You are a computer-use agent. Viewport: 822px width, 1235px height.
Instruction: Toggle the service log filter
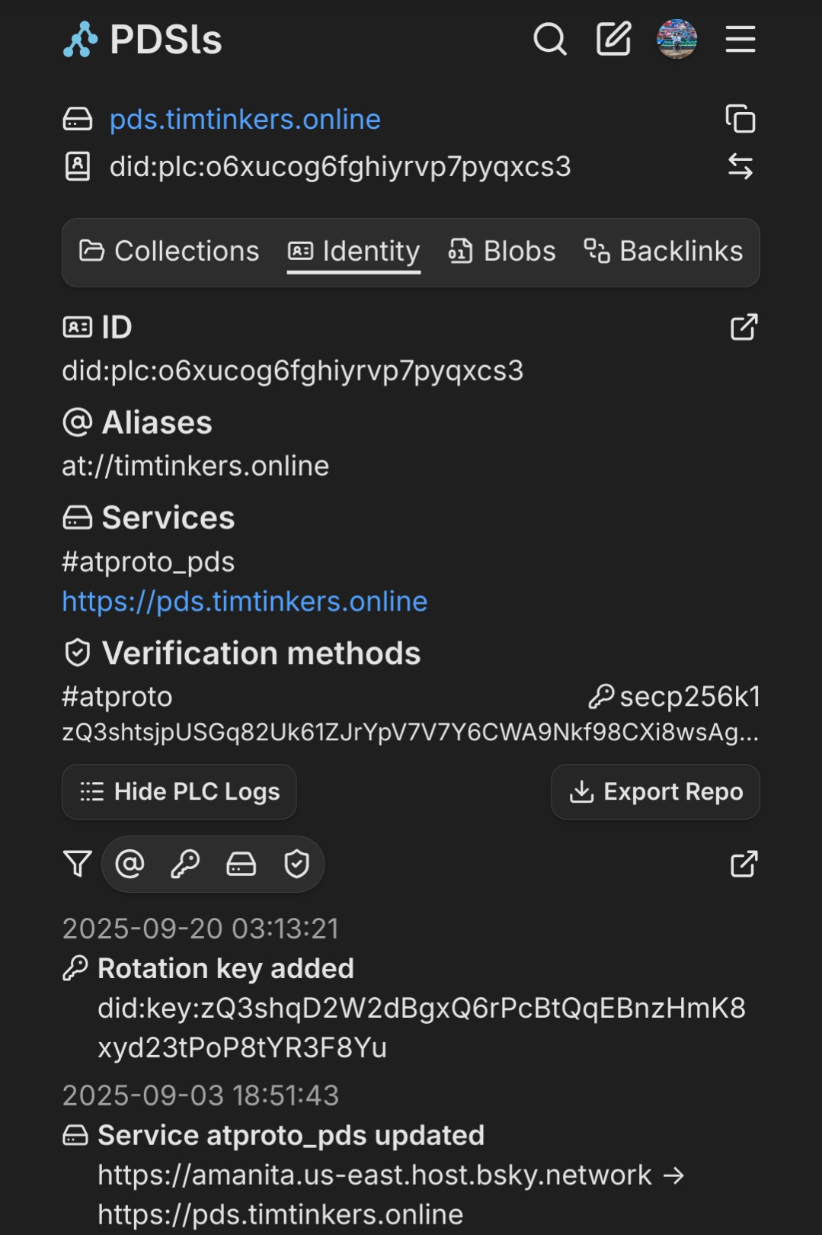(241, 864)
